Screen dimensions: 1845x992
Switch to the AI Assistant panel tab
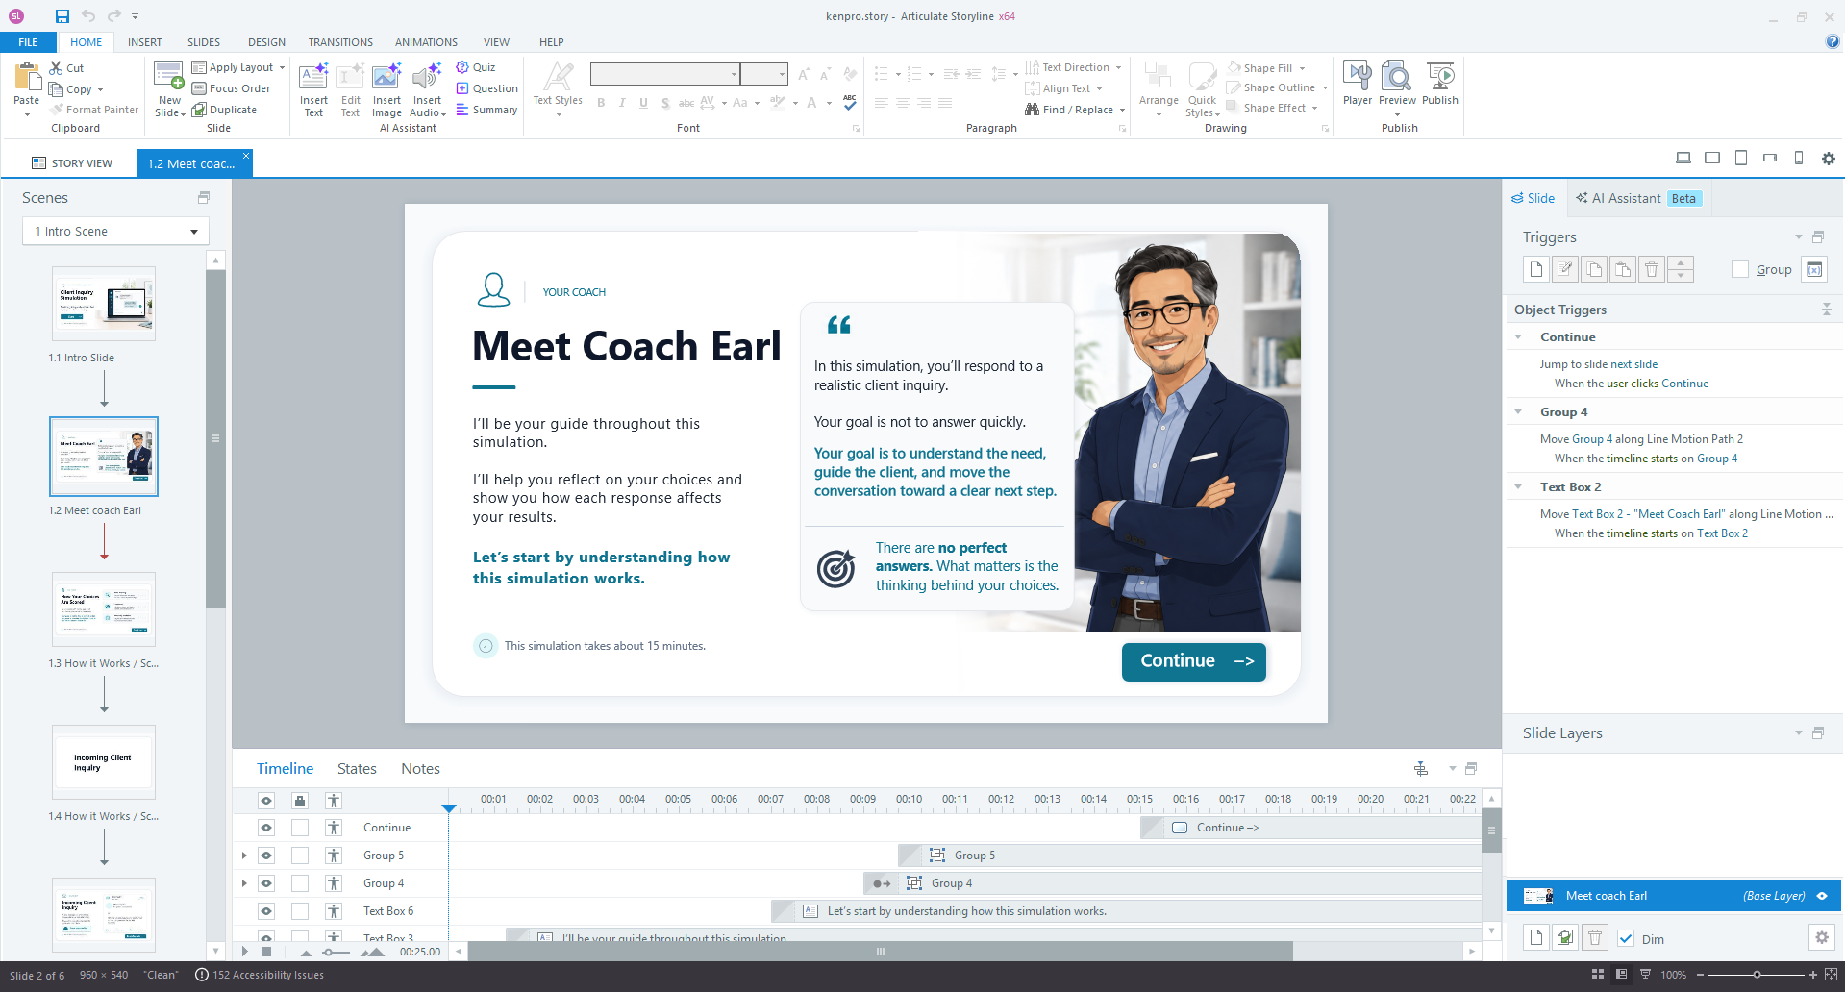[x=1638, y=198]
